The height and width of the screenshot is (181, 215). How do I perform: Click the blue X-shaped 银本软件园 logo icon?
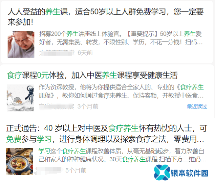click(162, 173)
